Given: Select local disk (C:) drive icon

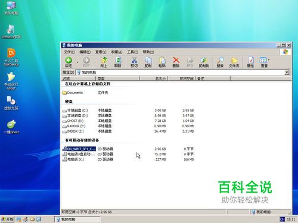Looking at the screenshot, I should (64, 111).
